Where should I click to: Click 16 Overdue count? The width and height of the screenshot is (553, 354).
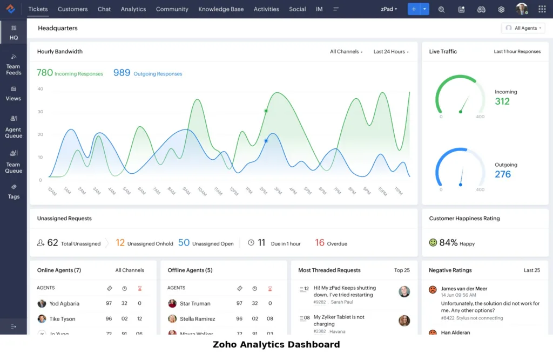pyautogui.click(x=320, y=243)
